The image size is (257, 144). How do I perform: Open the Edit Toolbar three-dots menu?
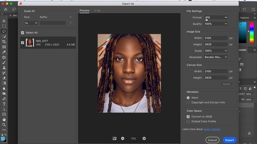click(x=4, y=130)
